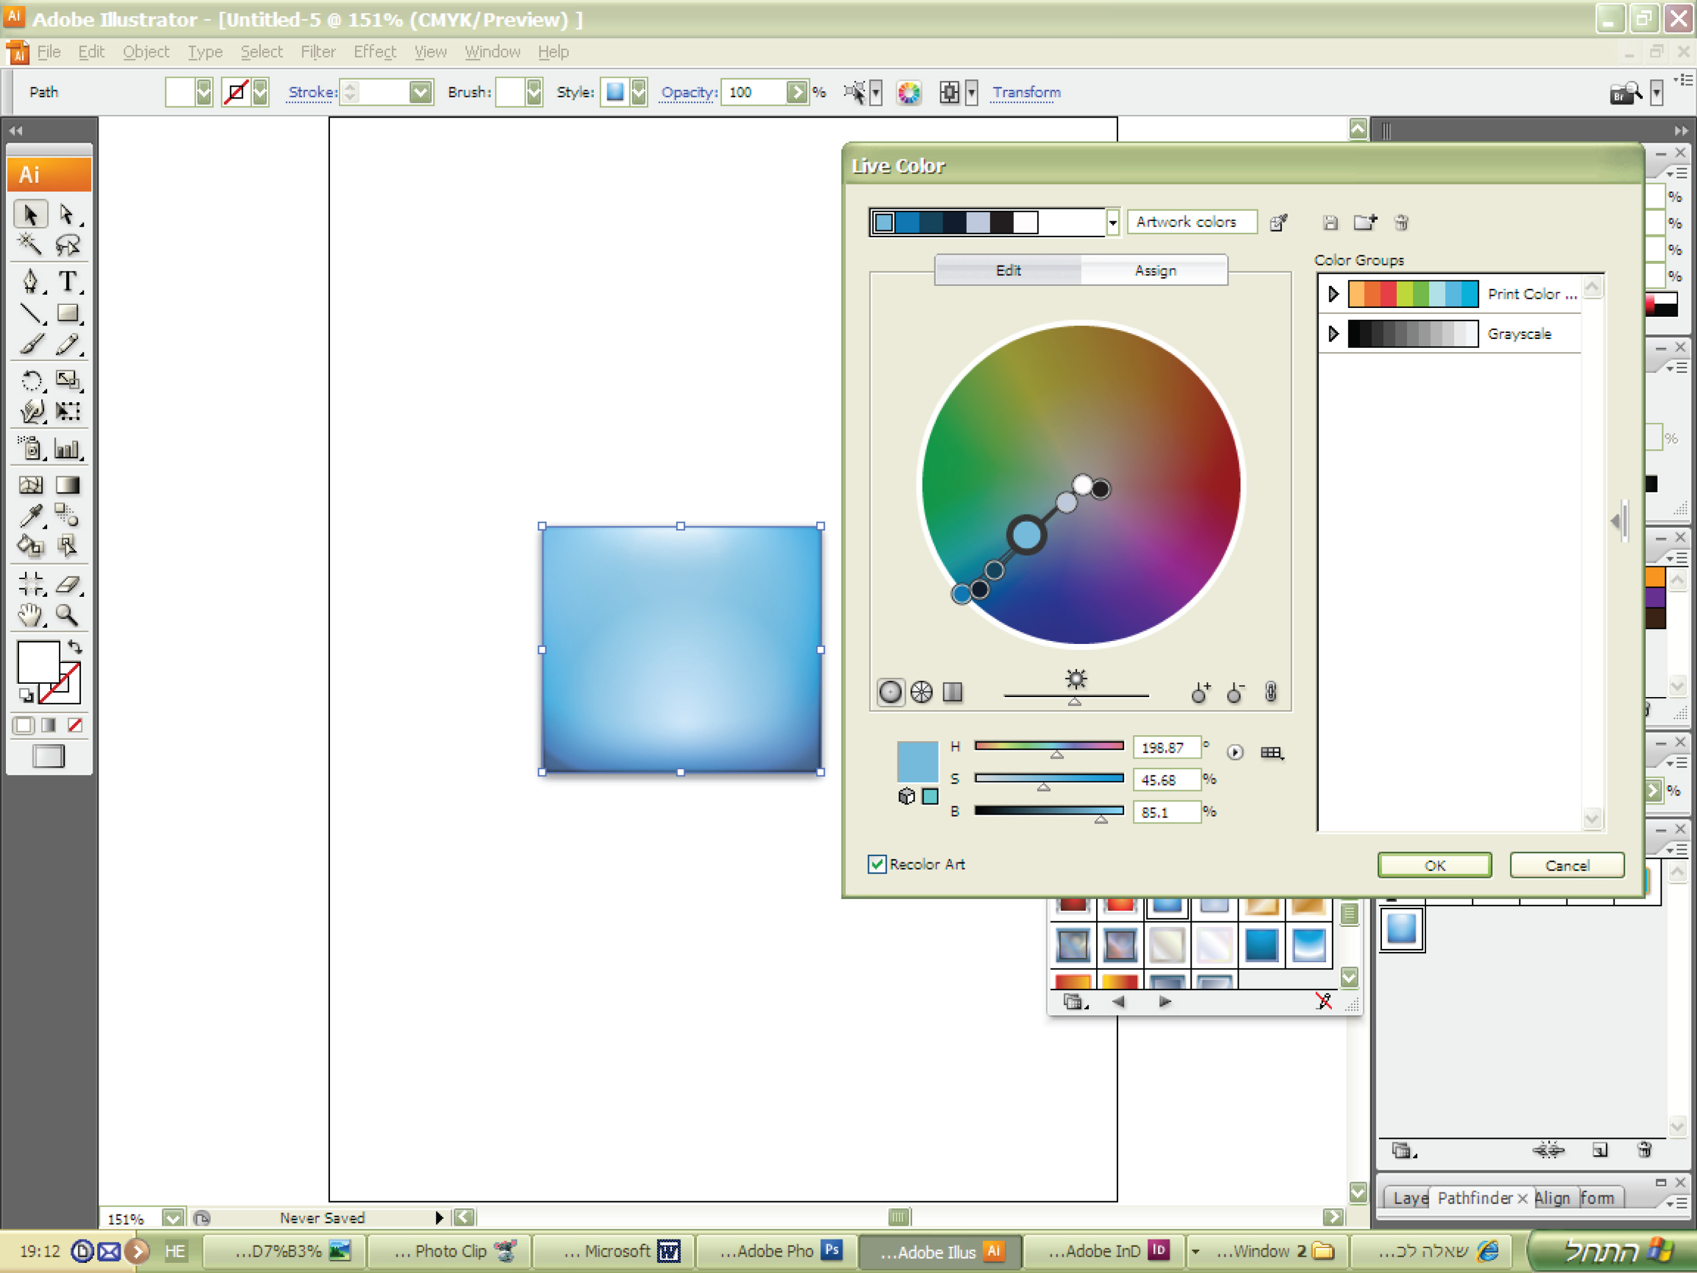Click the Add Color Tool icon
The width and height of the screenshot is (1697, 1273).
tap(1200, 693)
